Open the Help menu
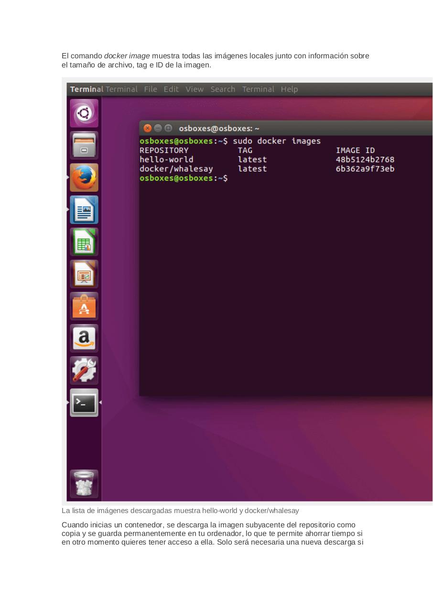Screen dimensions: 433x612 tap(289, 89)
